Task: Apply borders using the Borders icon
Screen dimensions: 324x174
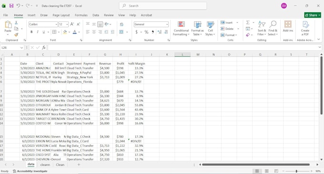Action: (54, 32)
